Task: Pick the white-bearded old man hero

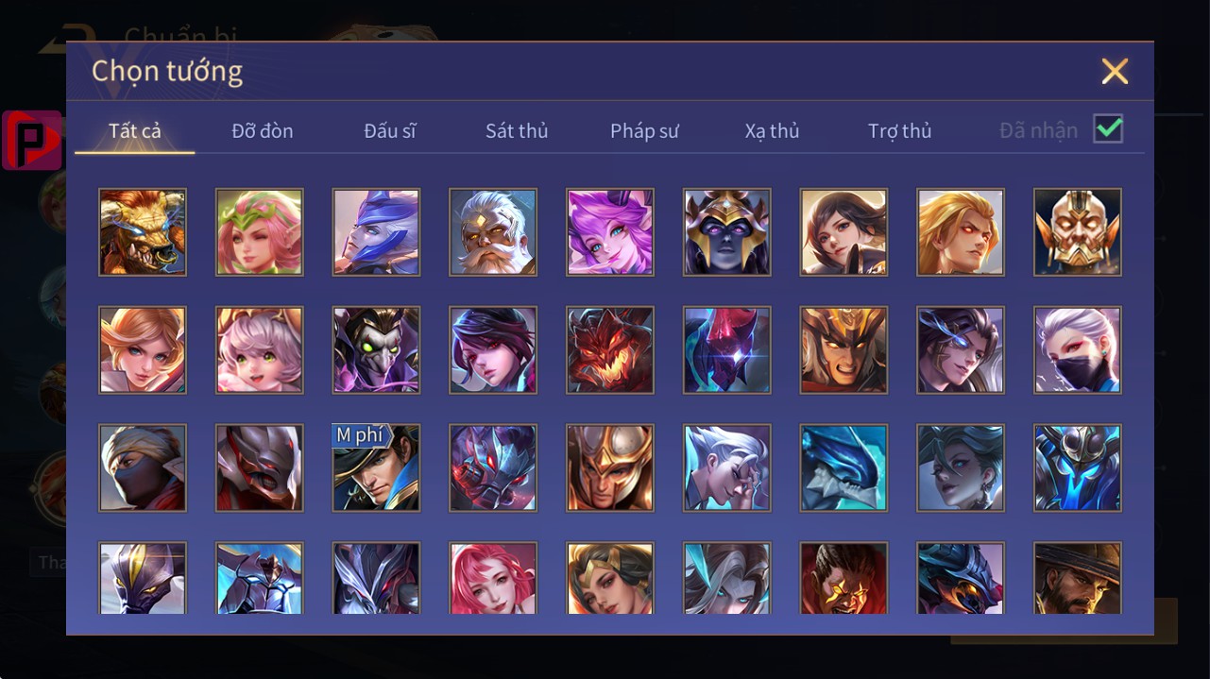Action: coord(493,231)
